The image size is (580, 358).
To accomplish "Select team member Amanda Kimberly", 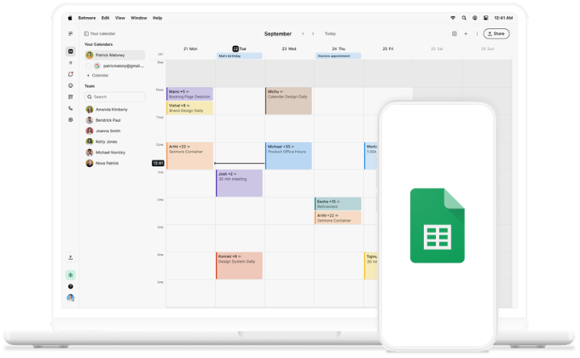I will click(x=107, y=109).
